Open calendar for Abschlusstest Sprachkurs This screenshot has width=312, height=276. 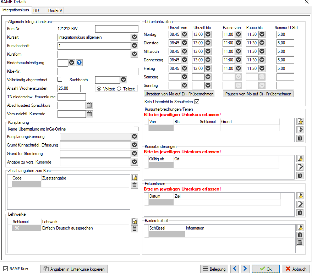point(89,105)
